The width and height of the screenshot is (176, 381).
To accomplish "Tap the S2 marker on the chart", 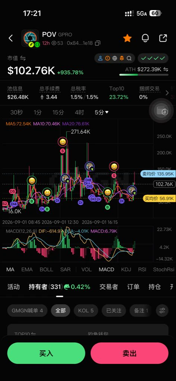I will click(5, 204).
